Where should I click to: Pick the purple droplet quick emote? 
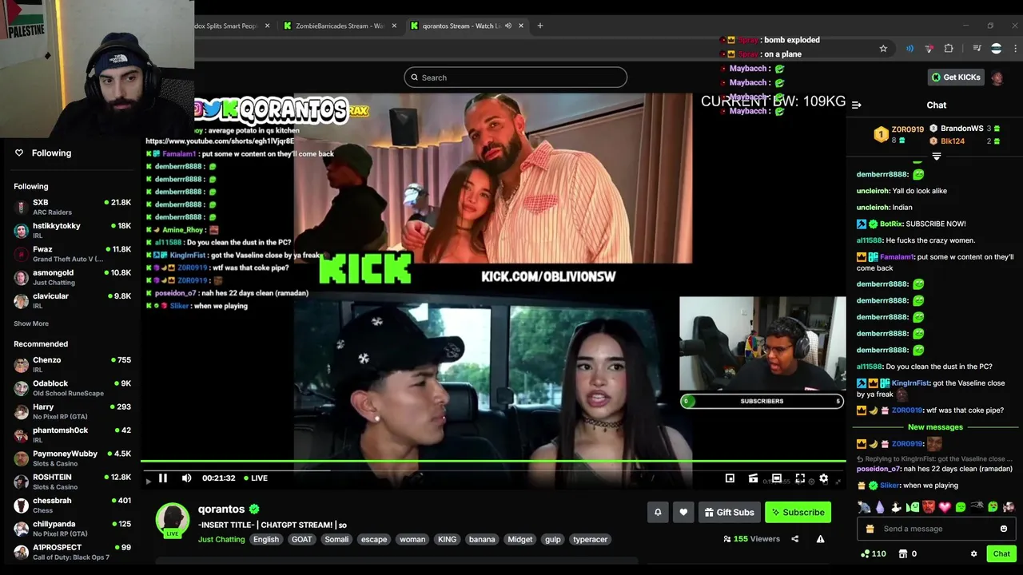880,507
